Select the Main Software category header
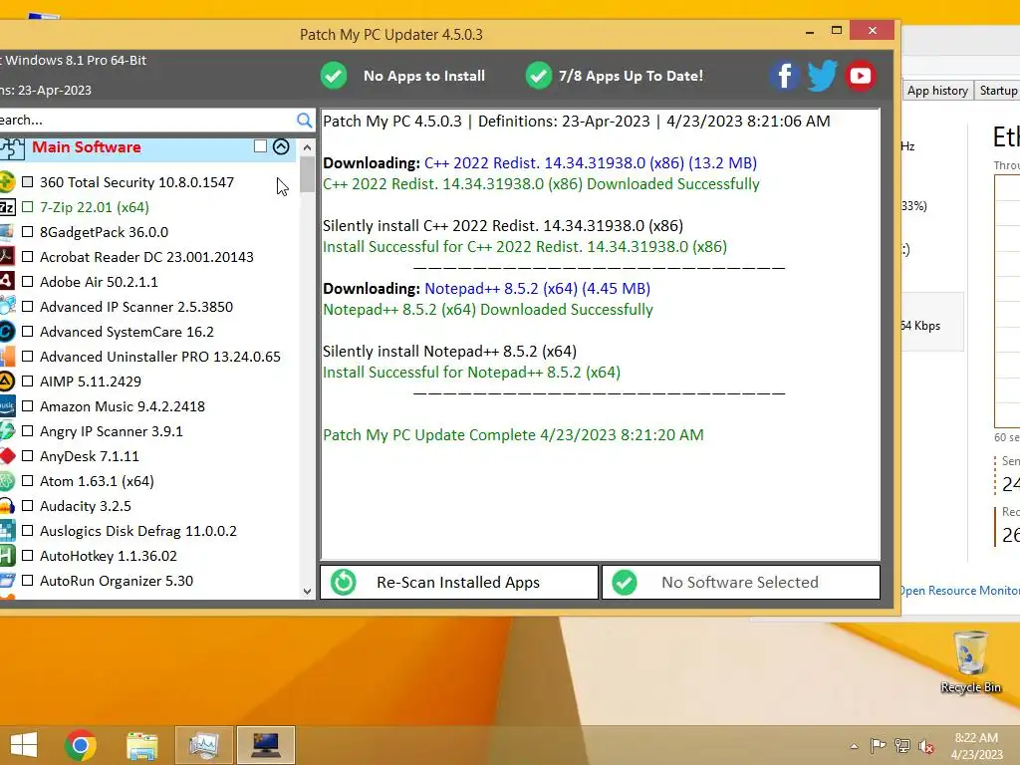This screenshot has height=765, width=1020. (x=148, y=147)
